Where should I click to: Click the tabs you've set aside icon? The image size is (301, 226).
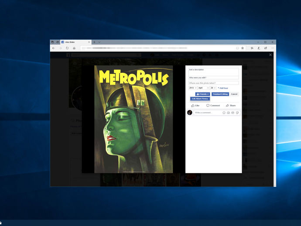point(52,42)
